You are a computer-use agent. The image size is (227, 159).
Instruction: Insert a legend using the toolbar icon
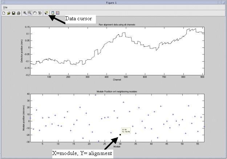58,13
